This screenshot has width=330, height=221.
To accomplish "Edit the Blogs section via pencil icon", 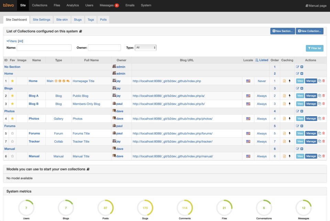I will [x=298, y=88].
